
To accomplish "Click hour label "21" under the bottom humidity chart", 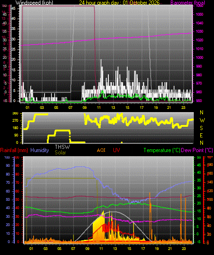I will click(x=170, y=249).
